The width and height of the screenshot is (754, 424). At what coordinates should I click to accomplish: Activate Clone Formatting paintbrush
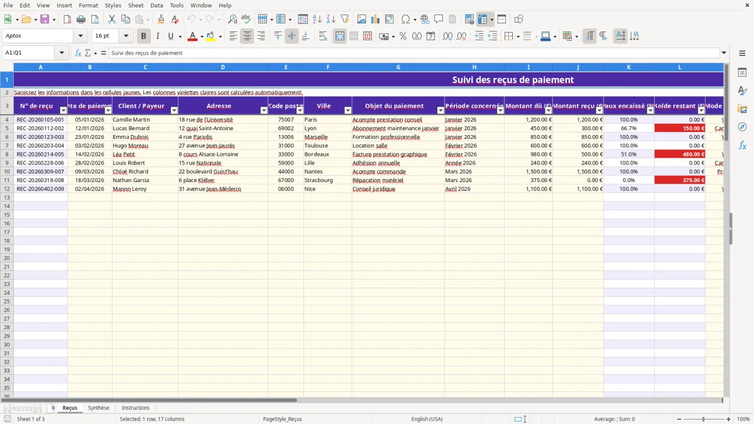point(161,19)
